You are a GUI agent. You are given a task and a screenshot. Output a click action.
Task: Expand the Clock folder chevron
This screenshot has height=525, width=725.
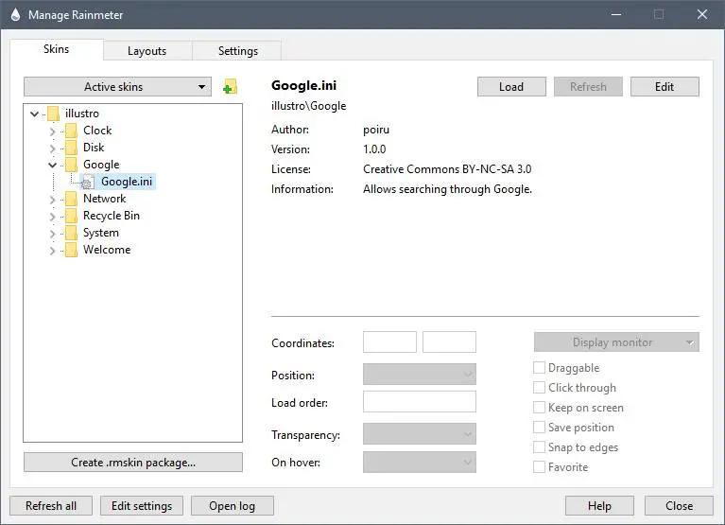pyautogui.click(x=52, y=131)
